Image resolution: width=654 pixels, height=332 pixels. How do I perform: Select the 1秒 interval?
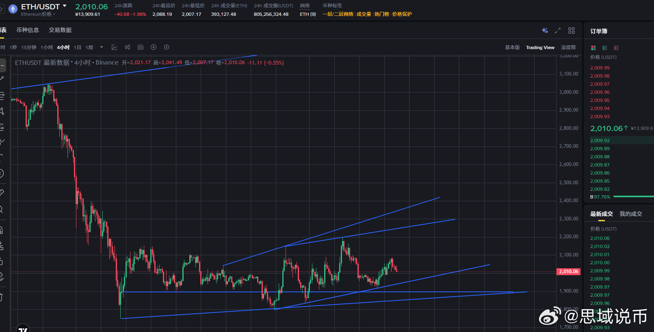click(13, 47)
